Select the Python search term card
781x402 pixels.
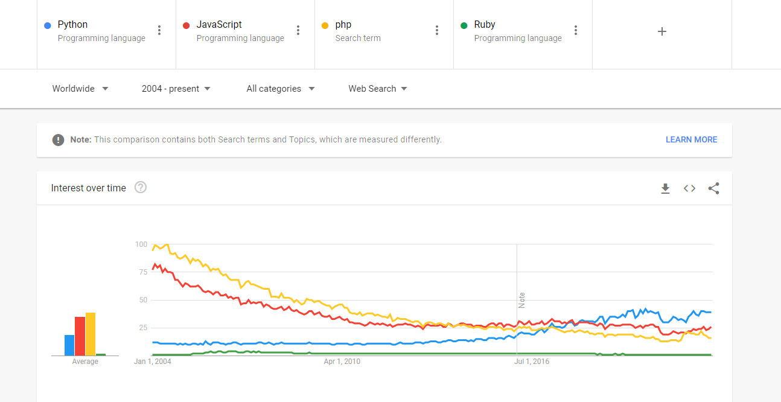coord(101,31)
